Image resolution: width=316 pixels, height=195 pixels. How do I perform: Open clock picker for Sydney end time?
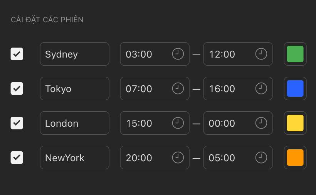tap(261, 54)
